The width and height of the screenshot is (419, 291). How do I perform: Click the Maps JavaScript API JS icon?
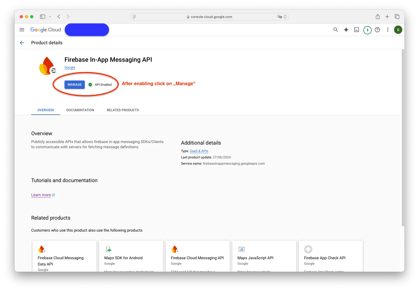[242, 249]
